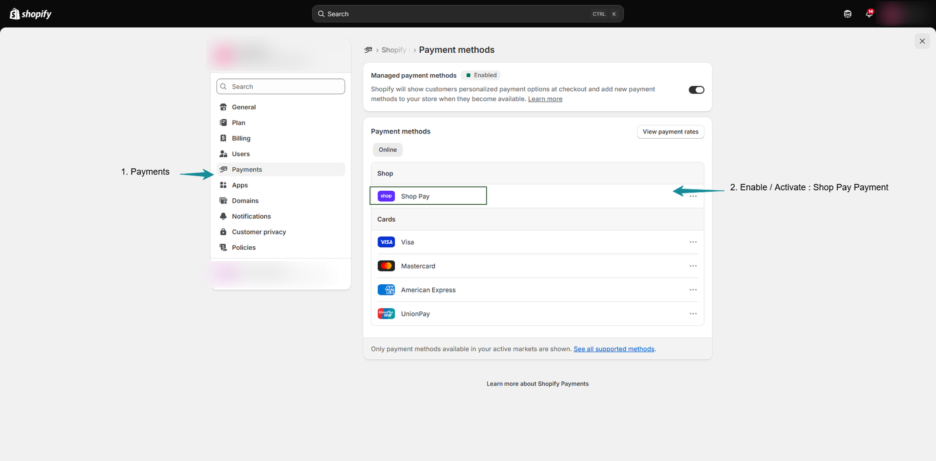Viewport: 936px width, 461px height.
Task: Click the Apps grid icon
Action: 223,185
